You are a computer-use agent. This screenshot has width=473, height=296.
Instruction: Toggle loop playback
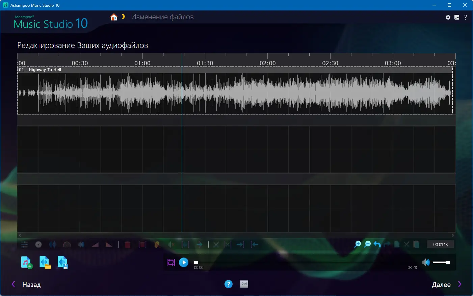[x=171, y=262]
